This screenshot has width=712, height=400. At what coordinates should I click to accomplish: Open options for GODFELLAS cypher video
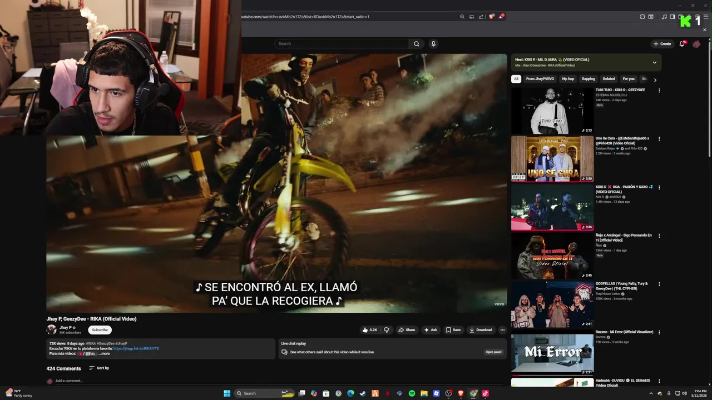point(659,284)
